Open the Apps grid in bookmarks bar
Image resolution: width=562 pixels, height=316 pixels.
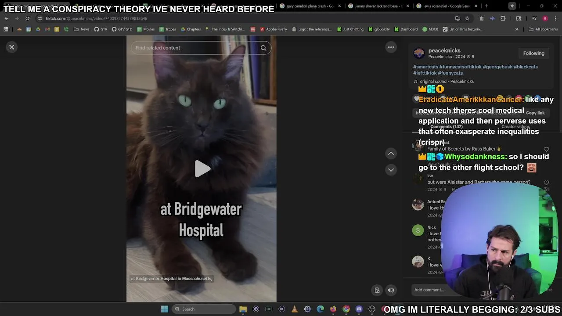[x=6, y=29]
